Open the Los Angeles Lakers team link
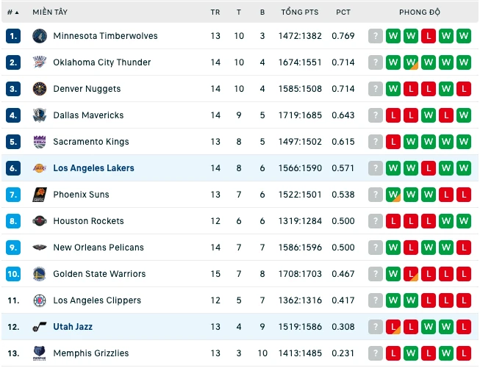The image size is (480, 368). [x=93, y=168]
